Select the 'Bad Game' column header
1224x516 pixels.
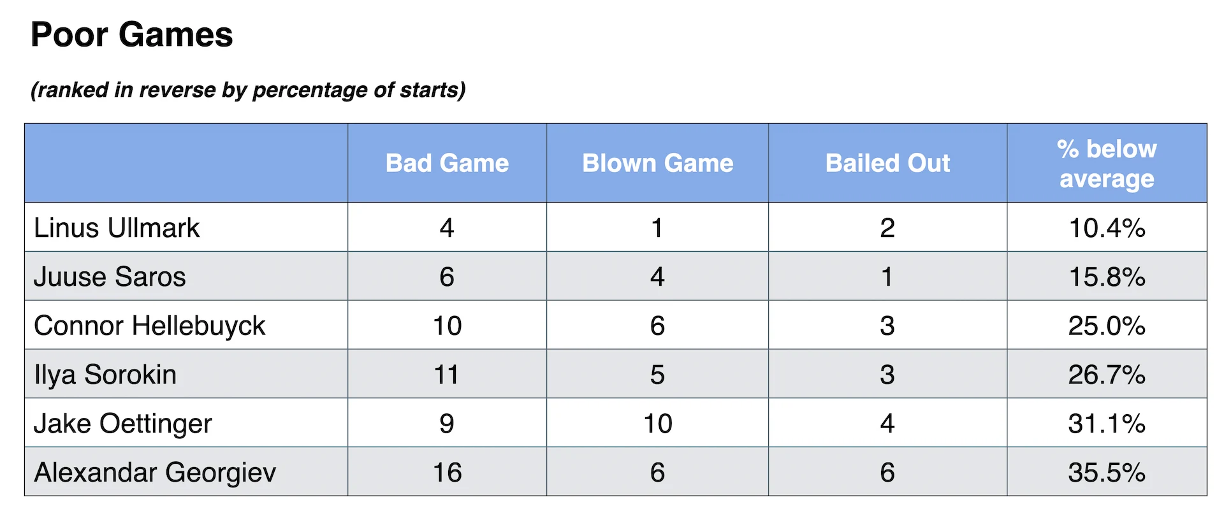447,163
